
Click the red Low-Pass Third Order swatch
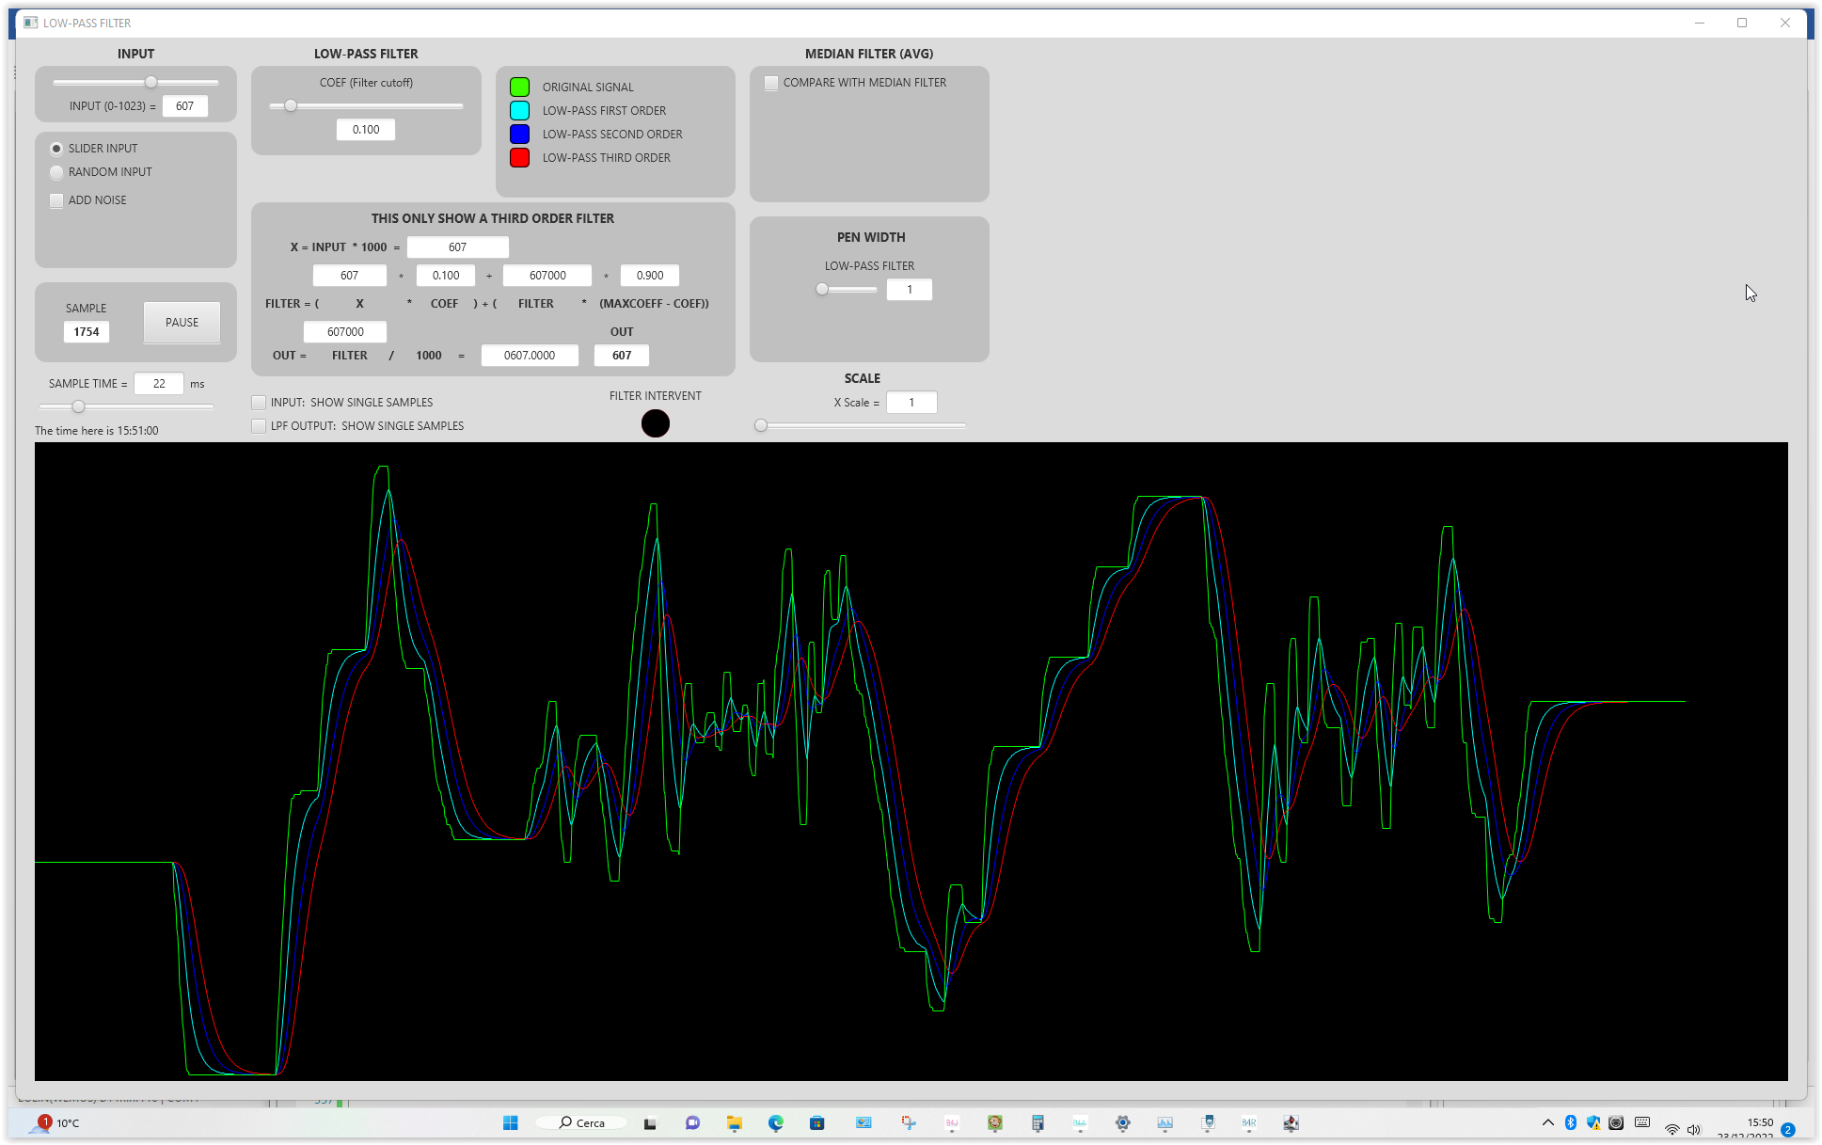click(519, 158)
